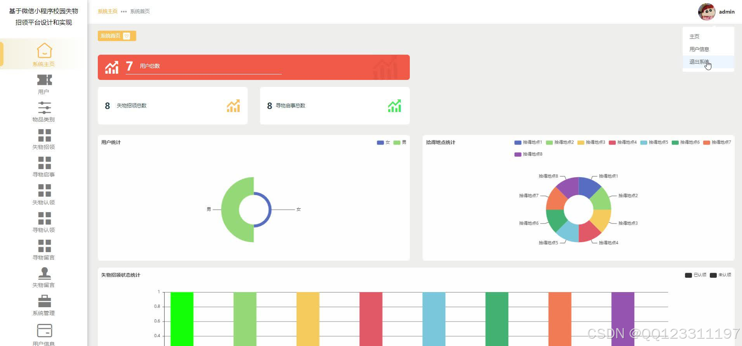Click the 用户总数 red summary card
This screenshot has width=742, height=346.
254,67
